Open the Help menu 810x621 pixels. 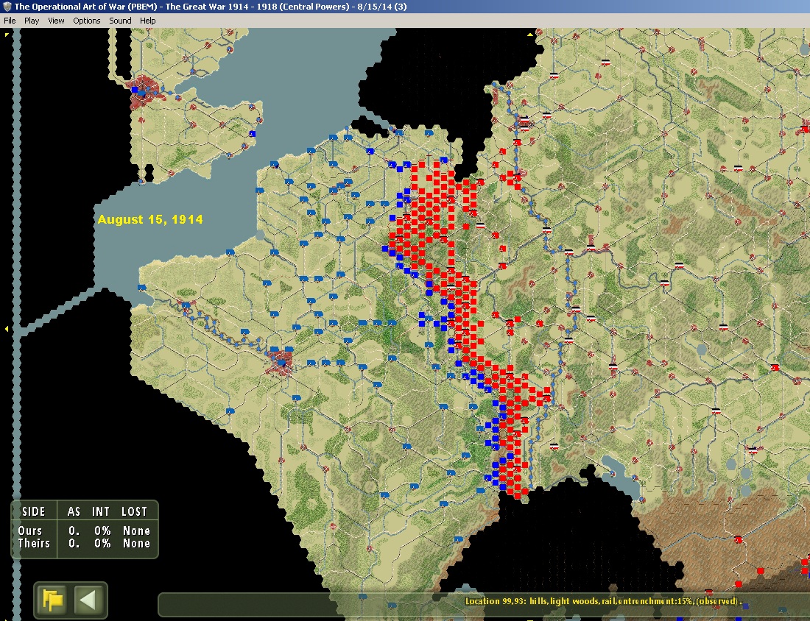tap(148, 21)
